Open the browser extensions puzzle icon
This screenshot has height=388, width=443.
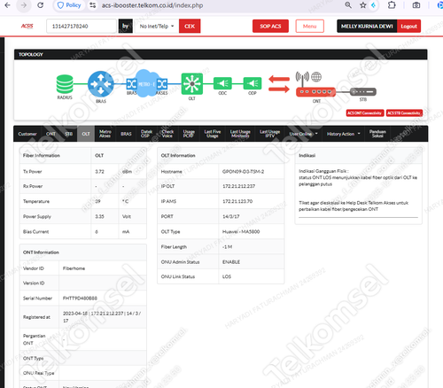click(392, 5)
